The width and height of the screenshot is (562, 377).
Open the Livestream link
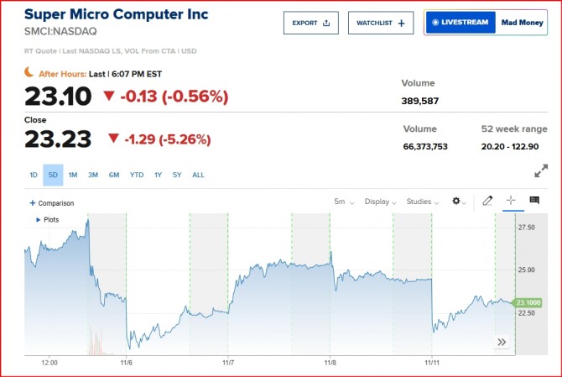459,23
